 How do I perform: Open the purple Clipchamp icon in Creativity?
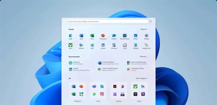click(115, 94)
